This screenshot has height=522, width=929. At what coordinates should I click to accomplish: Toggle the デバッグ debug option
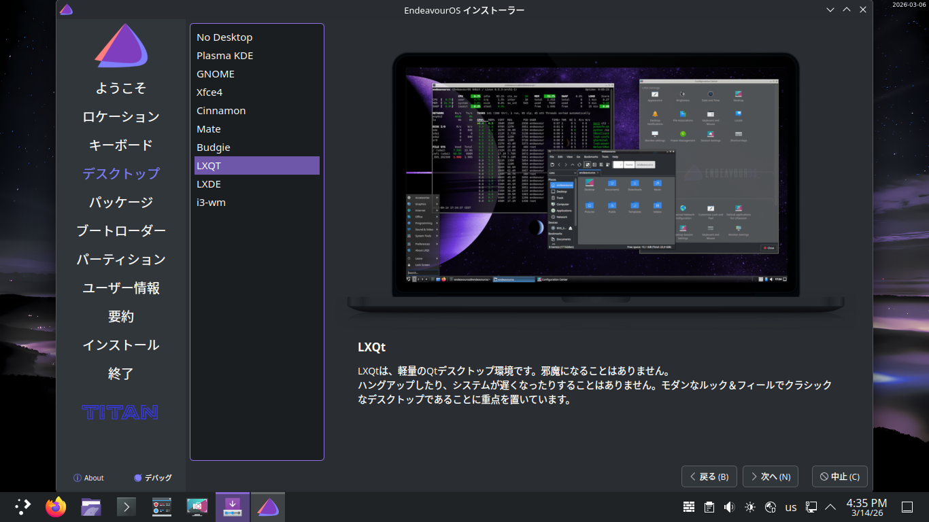tap(152, 478)
